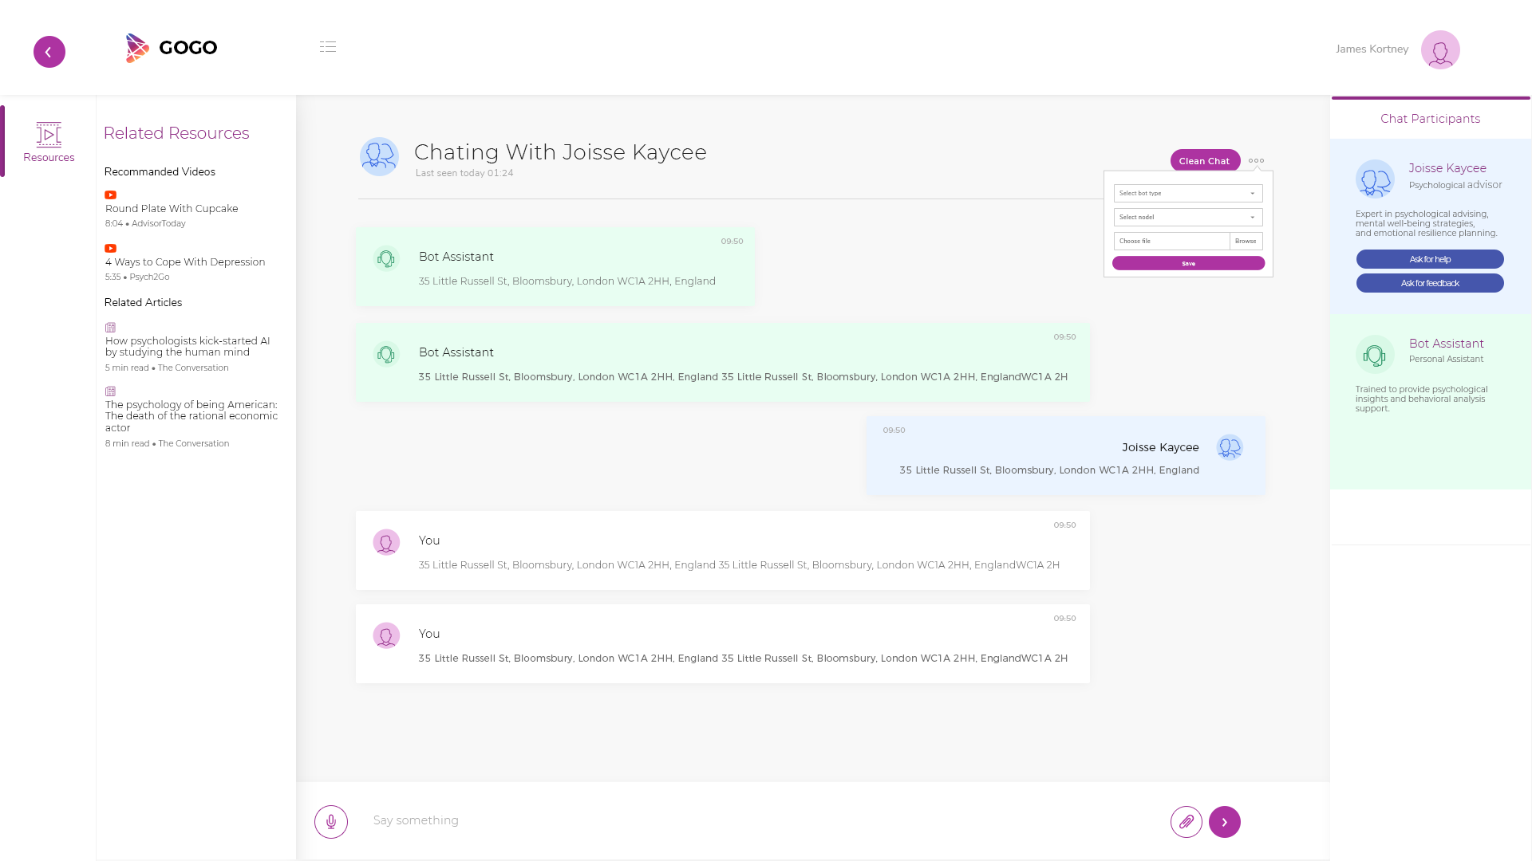Click the Say something message field
Screen dimensions: 1532x861
coord(758,820)
